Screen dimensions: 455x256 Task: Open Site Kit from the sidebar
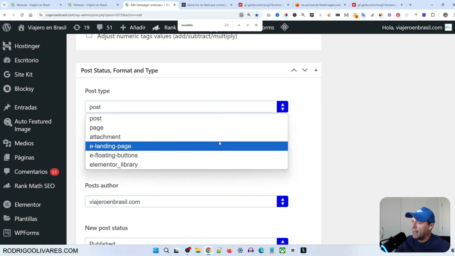[x=24, y=74]
